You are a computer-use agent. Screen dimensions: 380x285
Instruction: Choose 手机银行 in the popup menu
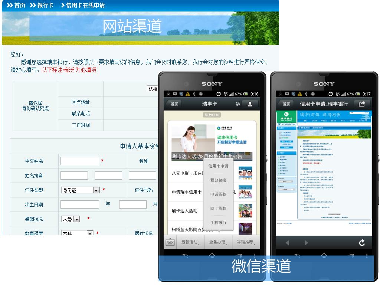click(x=218, y=222)
